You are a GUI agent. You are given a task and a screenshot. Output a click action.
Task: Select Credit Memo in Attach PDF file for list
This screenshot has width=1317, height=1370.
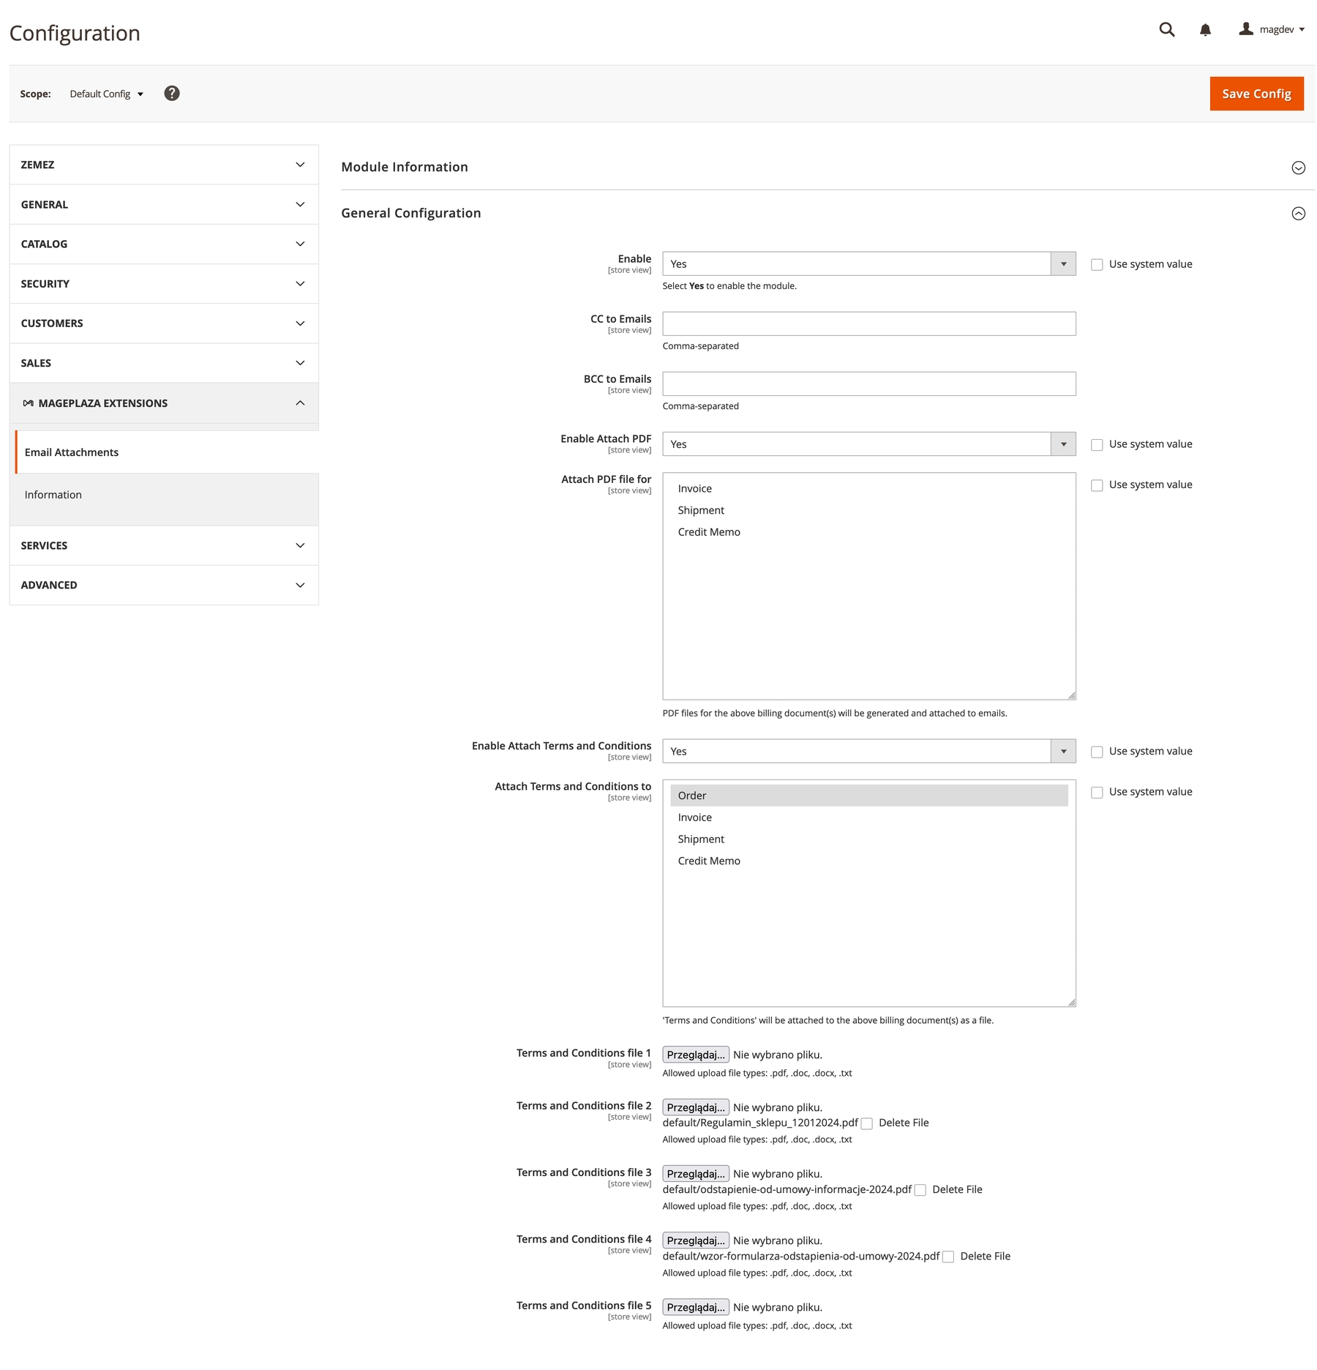tap(709, 532)
